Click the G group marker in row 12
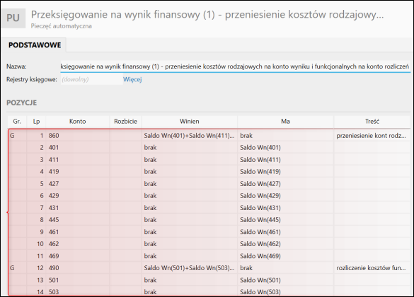 point(12,268)
